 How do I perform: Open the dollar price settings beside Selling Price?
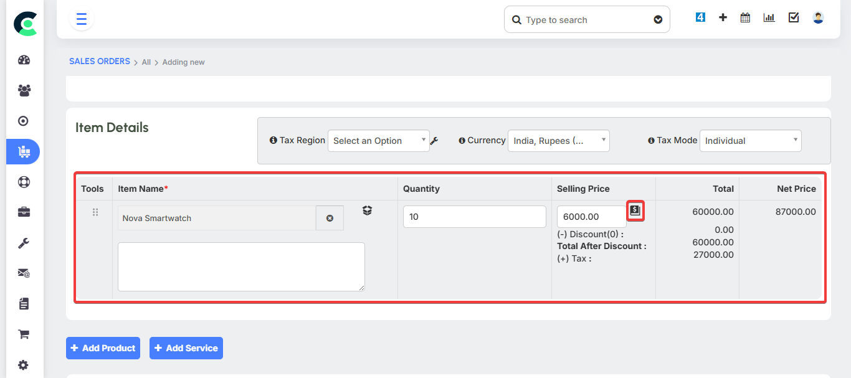point(635,211)
